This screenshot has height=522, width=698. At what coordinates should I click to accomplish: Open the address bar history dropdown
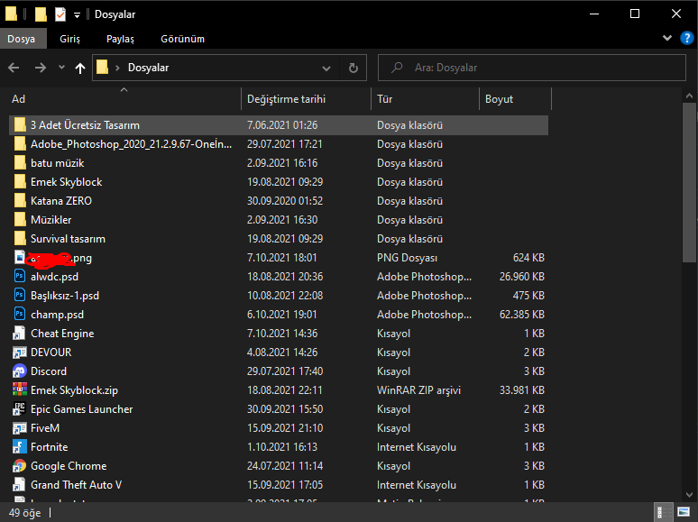pos(326,68)
